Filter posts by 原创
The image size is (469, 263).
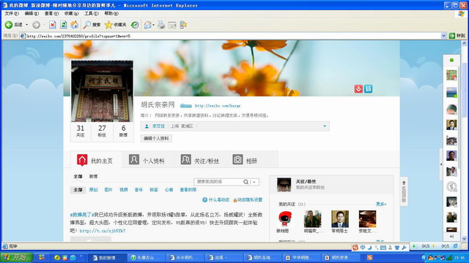(93, 190)
